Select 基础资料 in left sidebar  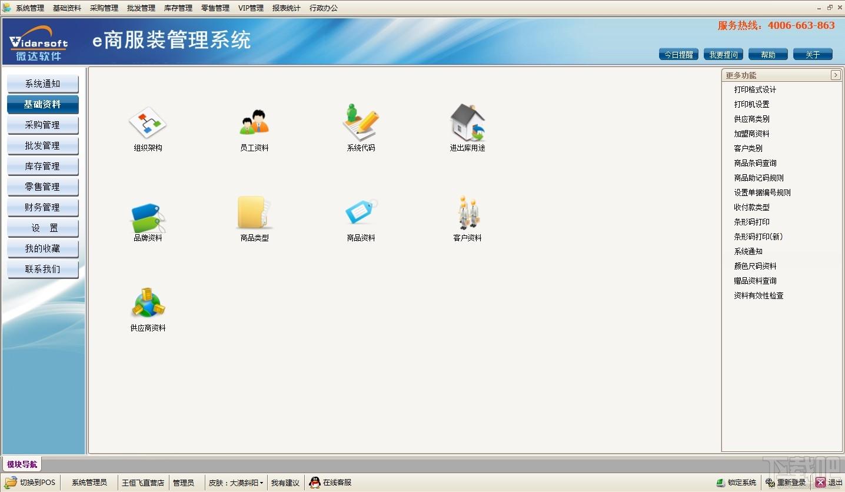[x=42, y=104]
